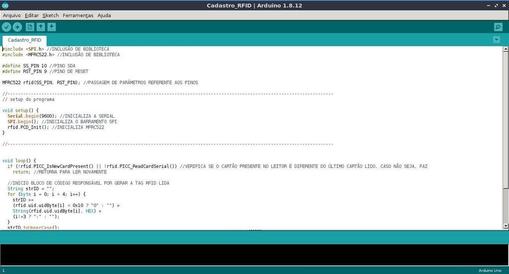
Task: Click '(rfid.uid.uidByte[i] < 0x10' line
Action: pyautogui.click(x=66, y=205)
